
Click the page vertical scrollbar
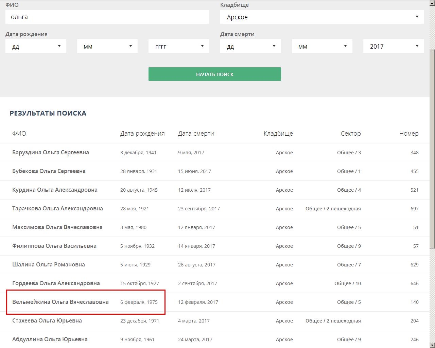coord(432,150)
